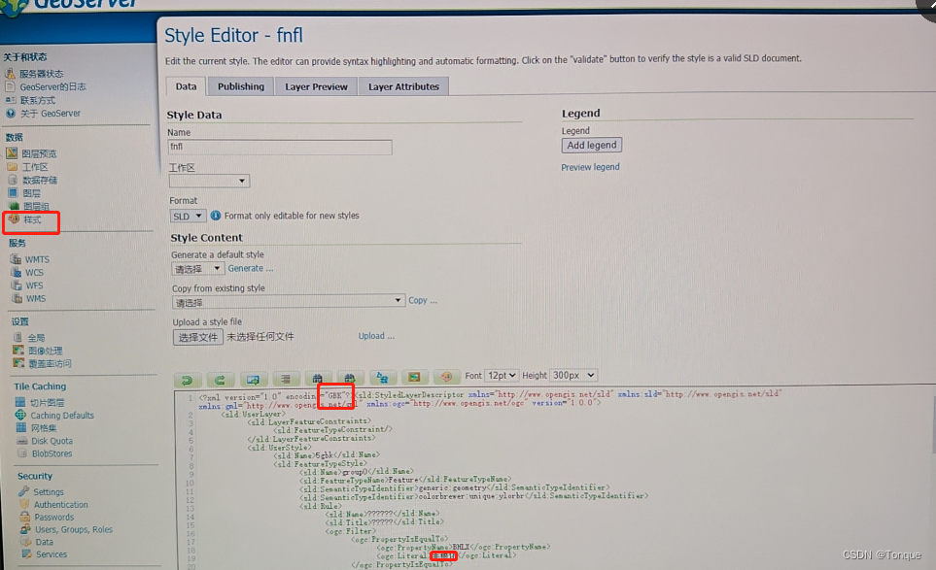The image size is (936, 570).
Task: Open 覆盖率访问 settings entry
Action: [x=51, y=364]
